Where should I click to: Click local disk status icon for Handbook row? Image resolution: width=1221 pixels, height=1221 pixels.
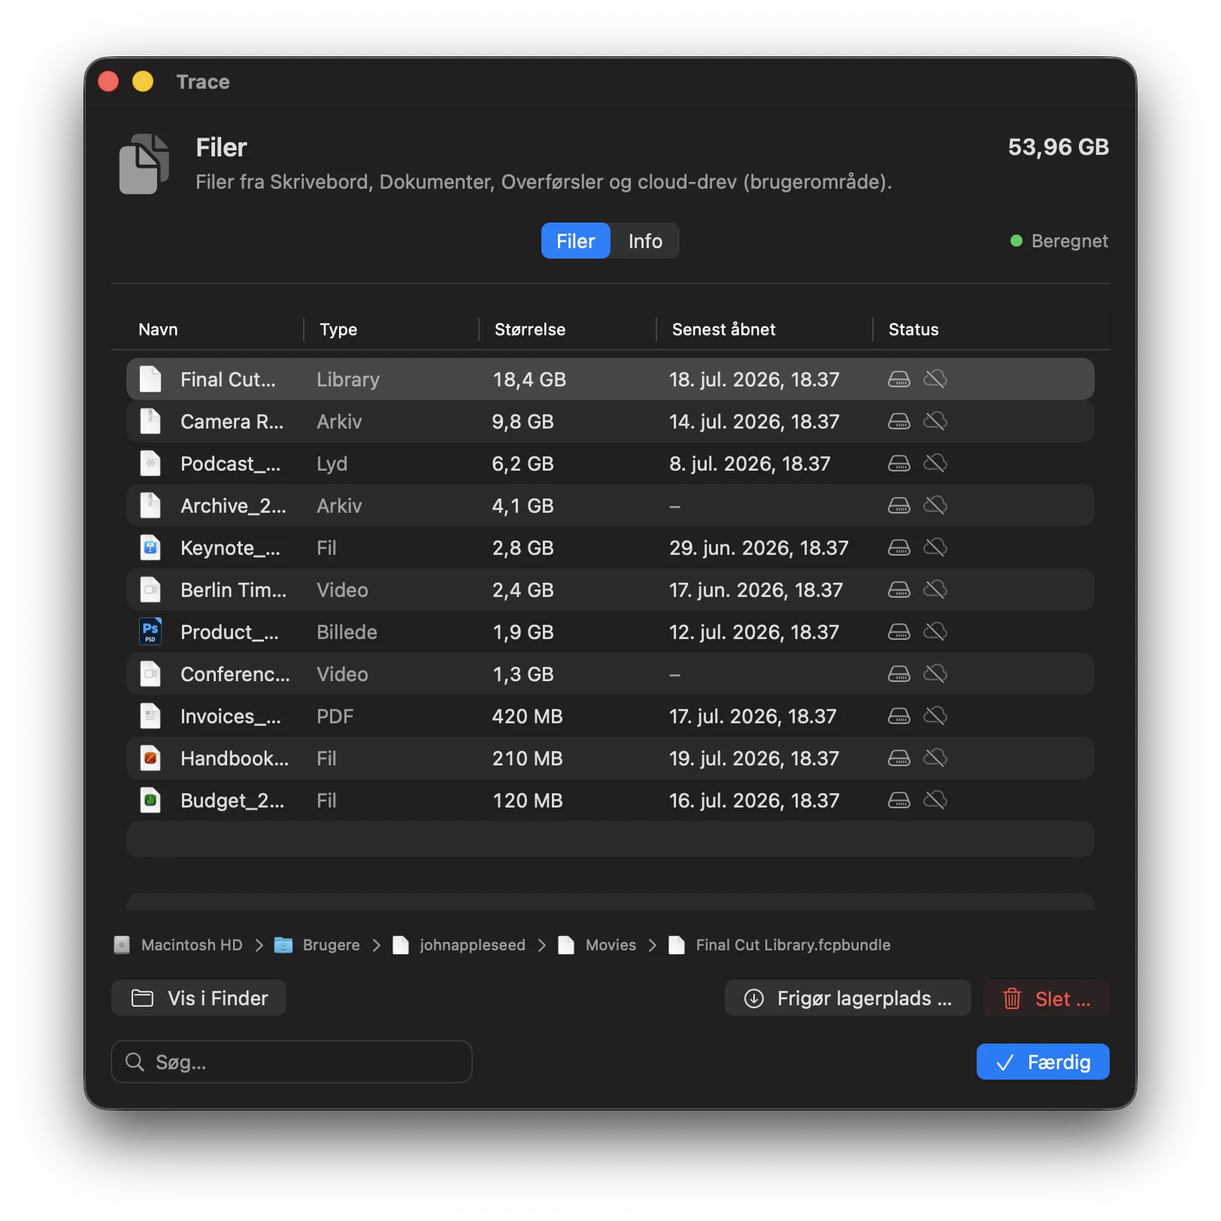899,758
